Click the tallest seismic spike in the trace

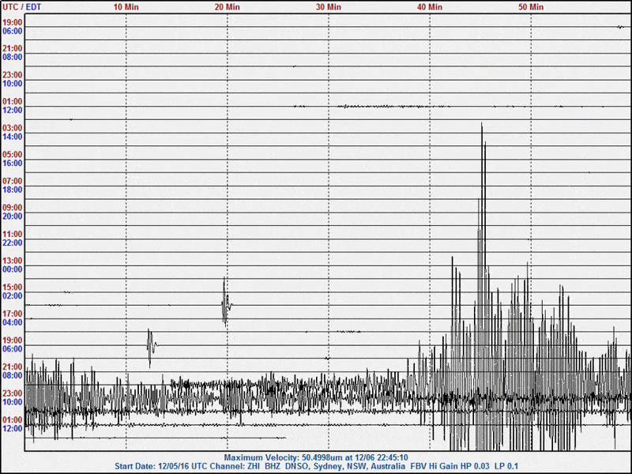pos(482,258)
